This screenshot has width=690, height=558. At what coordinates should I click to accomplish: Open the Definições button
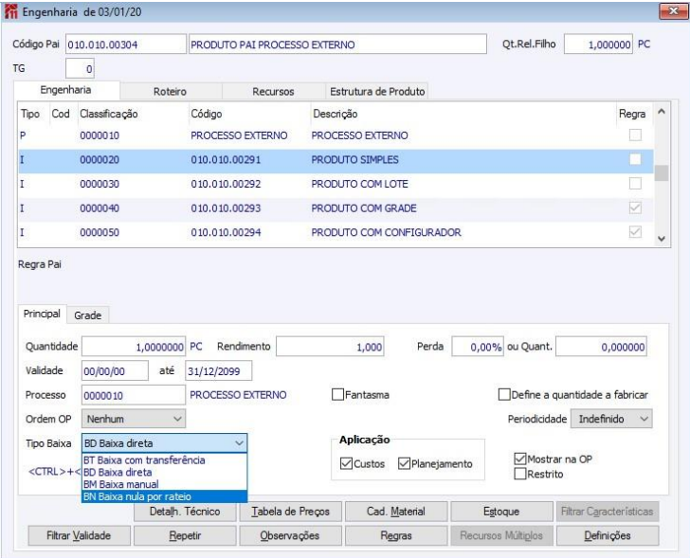[x=607, y=535]
